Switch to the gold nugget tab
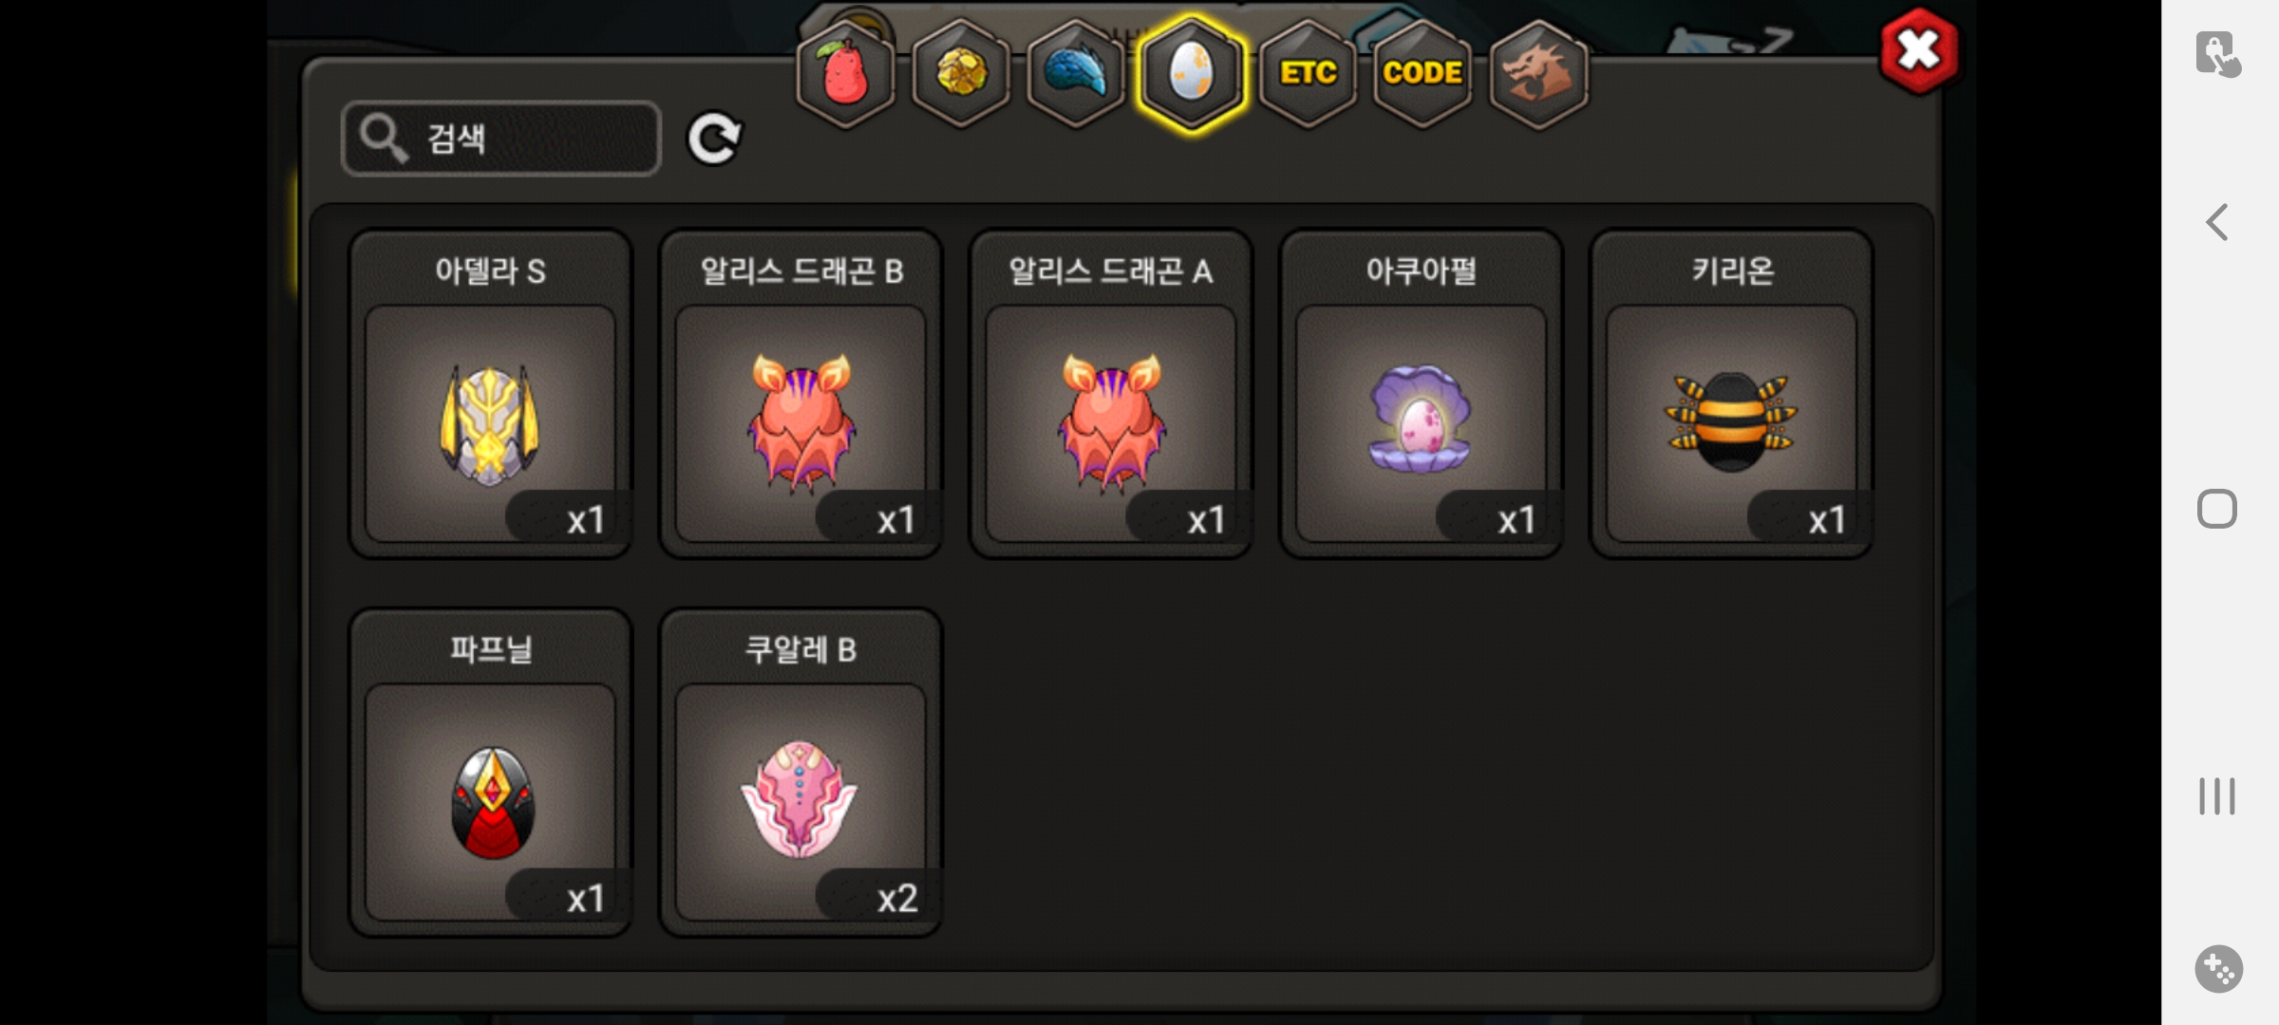 pyautogui.click(x=960, y=74)
